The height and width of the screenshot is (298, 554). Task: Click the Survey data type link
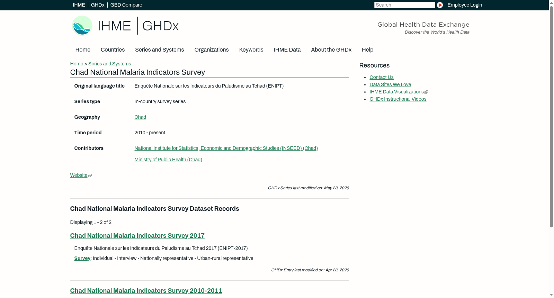[82, 258]
